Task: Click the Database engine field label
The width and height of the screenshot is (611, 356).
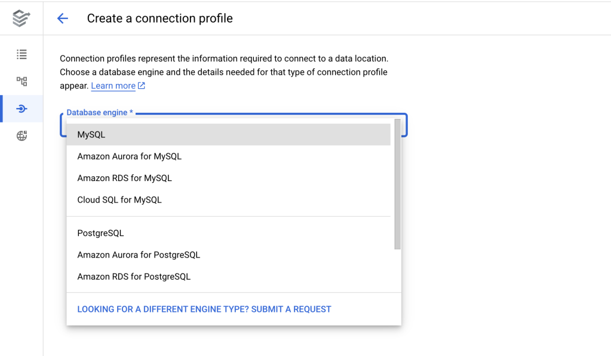Action: tap(99, 112)
